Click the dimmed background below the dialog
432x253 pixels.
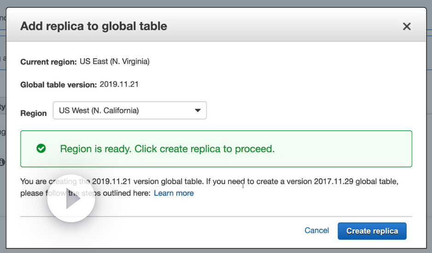(x=216, y=251)
